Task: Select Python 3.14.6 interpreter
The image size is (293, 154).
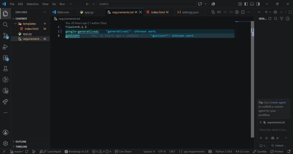Action: tap(224, 151)
